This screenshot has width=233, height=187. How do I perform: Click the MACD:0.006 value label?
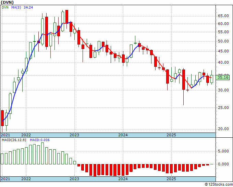pyautogui.click(x=40, y=140)
